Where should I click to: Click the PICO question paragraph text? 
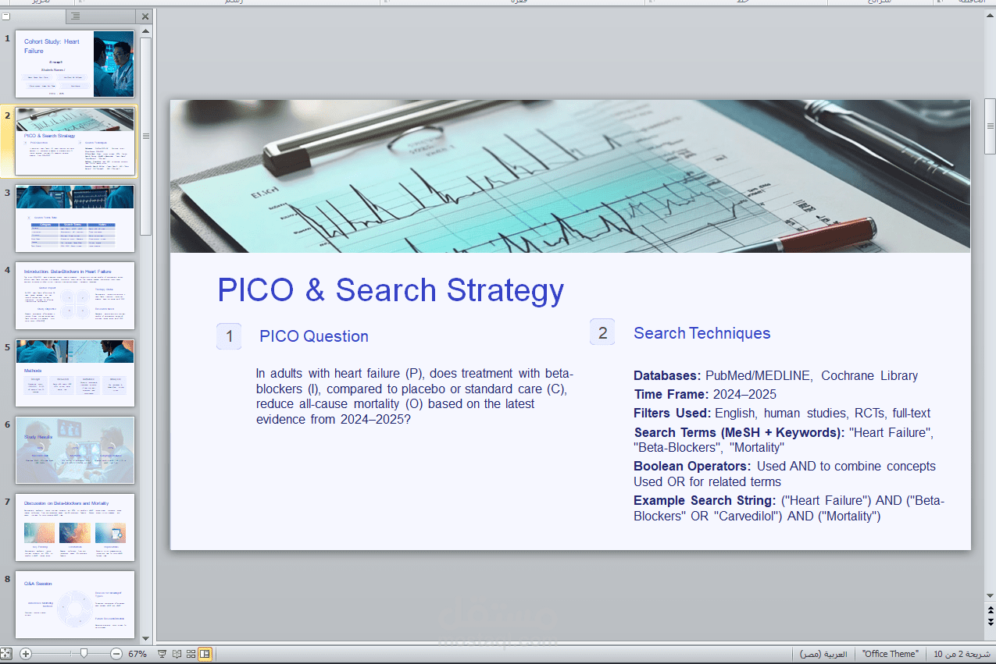click(x=414, y=396)
